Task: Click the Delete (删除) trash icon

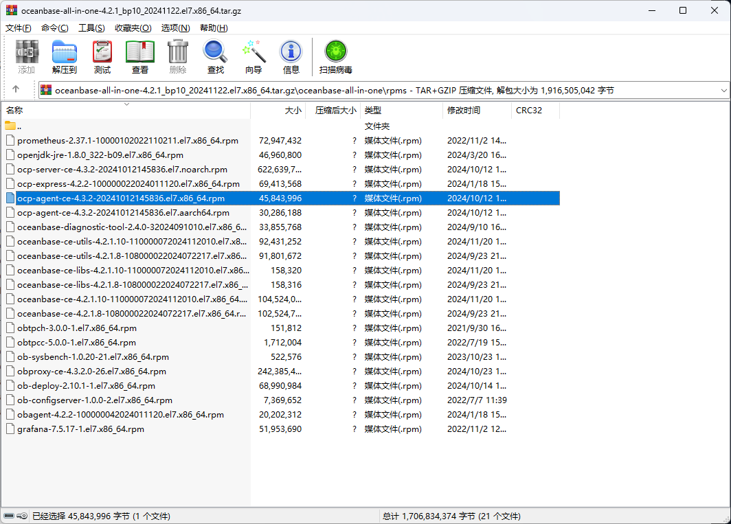Action: click(x=178, y=52)
